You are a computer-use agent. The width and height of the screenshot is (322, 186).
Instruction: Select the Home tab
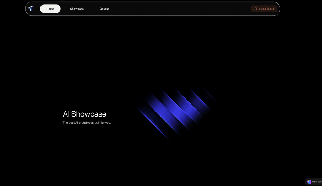50,9
